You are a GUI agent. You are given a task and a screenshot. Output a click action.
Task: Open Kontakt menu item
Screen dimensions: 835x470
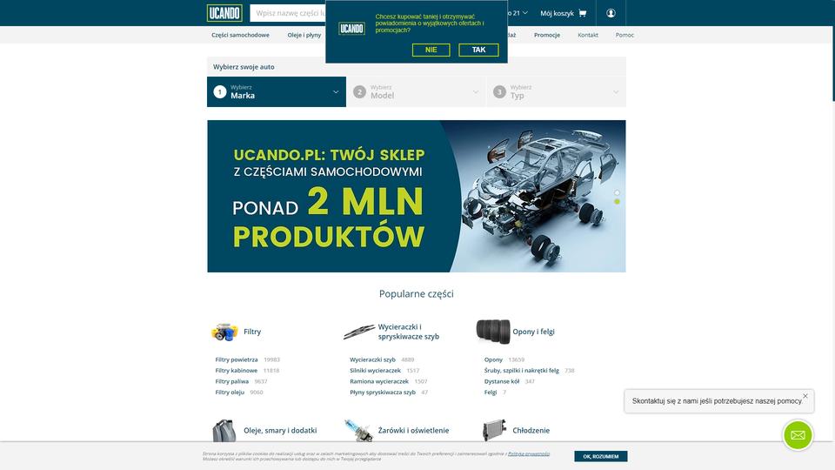coord(588,35)
